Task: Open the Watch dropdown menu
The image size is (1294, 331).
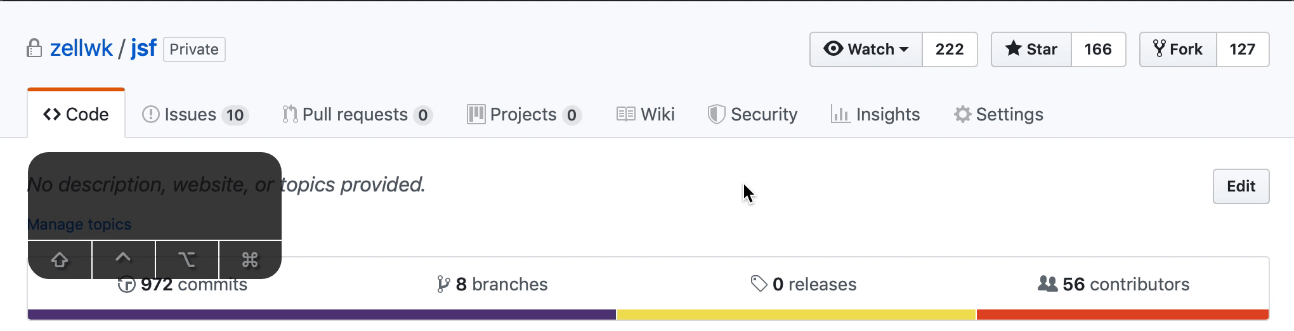Action: [x=866, y=49]
